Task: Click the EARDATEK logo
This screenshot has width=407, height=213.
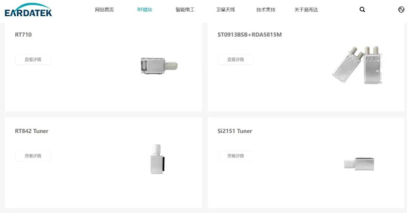Action: (x=28, y=10)
